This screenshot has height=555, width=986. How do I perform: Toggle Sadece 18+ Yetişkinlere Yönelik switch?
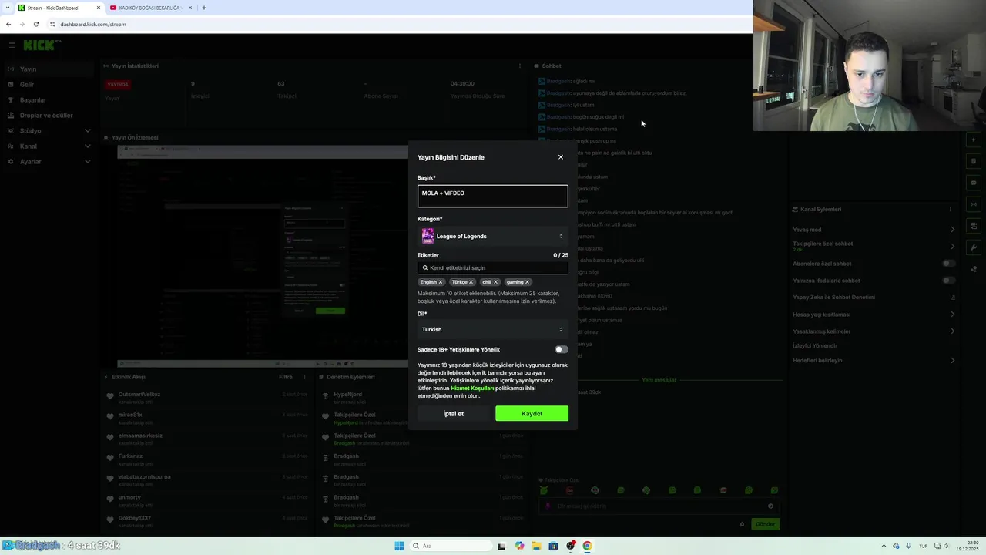click(561, 349)
